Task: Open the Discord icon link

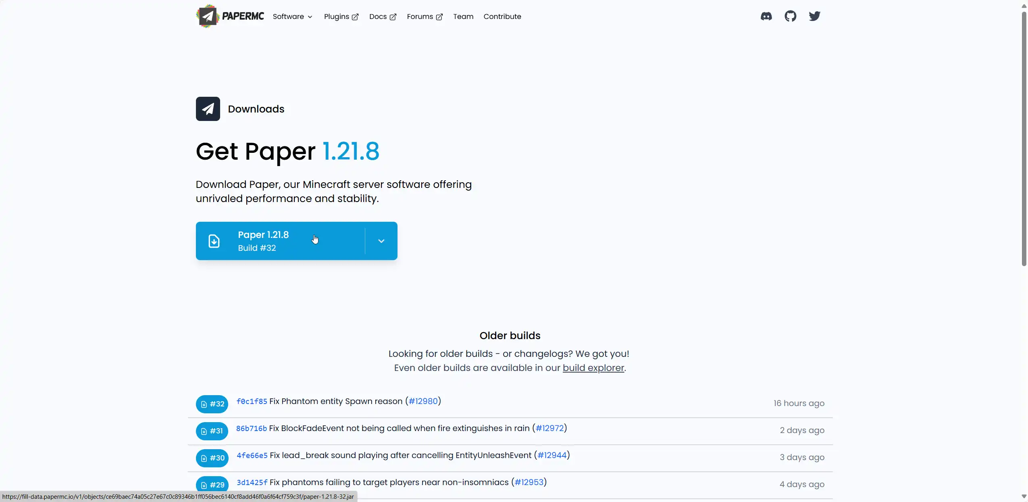Action: (766, 16)
